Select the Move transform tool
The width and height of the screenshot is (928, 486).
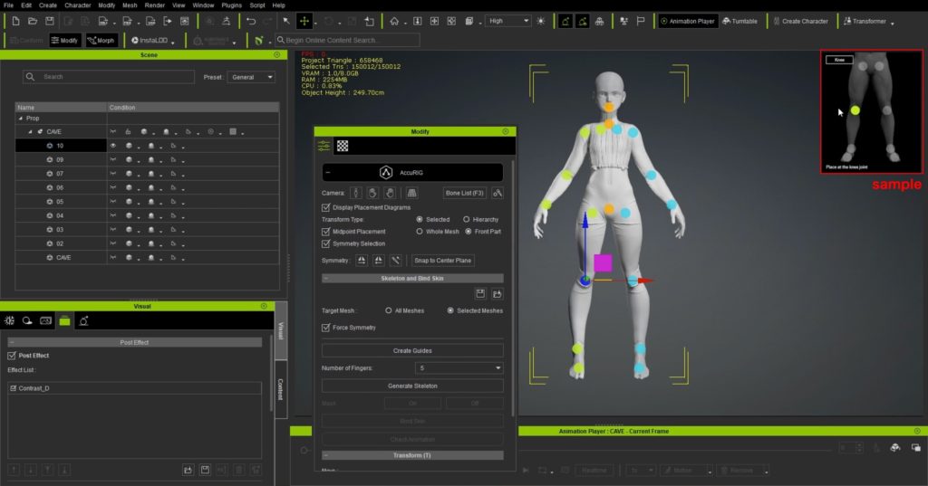pyautogui.click(x=304, y=21)
